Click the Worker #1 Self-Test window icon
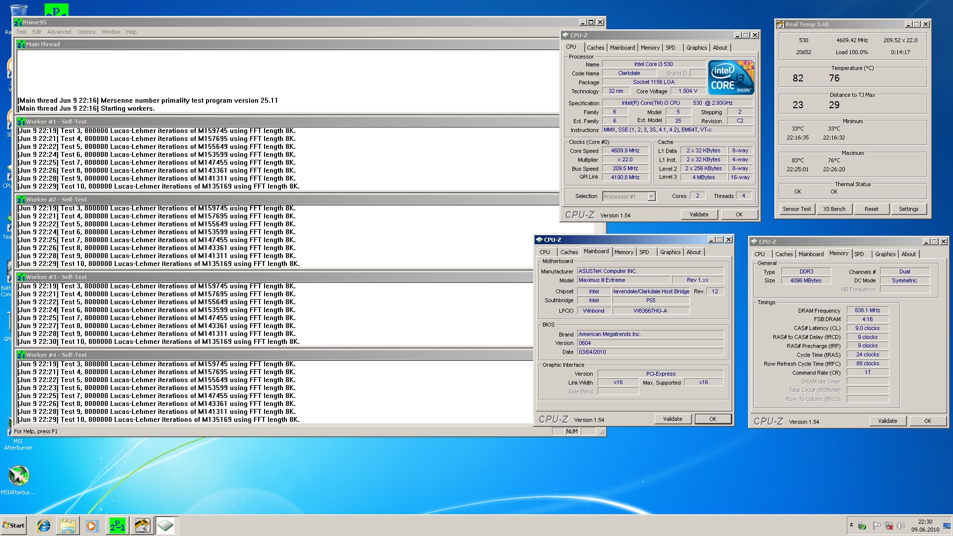The image size is (953, 536). tap(21, 122)
